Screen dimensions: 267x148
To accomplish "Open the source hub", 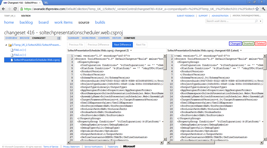I will point(84,22).
